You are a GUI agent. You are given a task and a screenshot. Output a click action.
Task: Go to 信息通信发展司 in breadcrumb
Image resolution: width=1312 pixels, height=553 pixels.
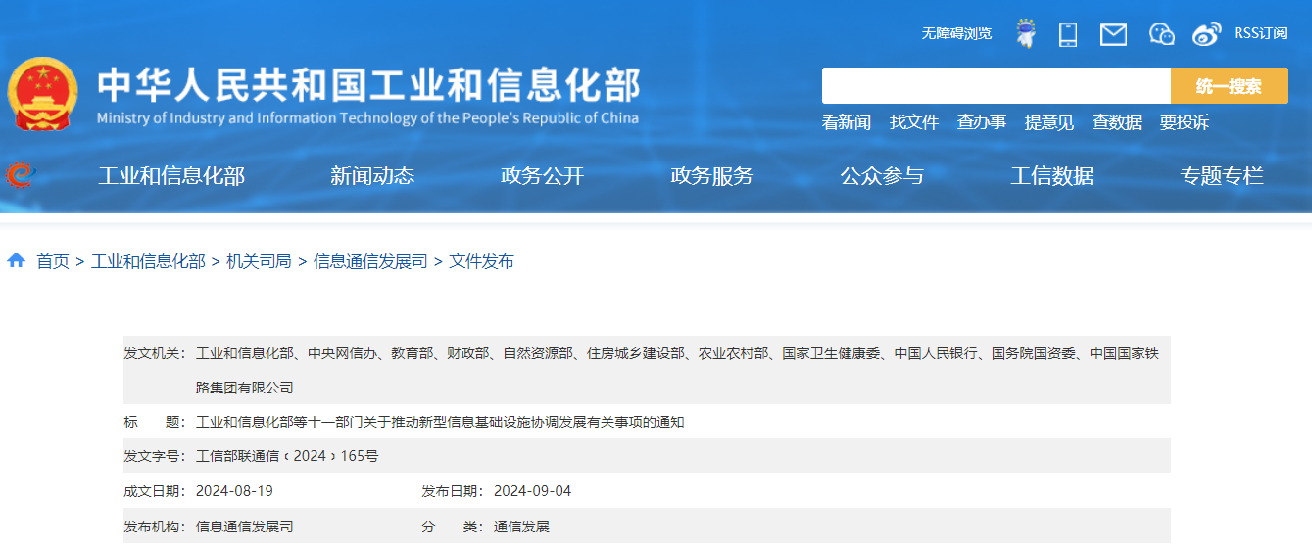tap(370, 261)
